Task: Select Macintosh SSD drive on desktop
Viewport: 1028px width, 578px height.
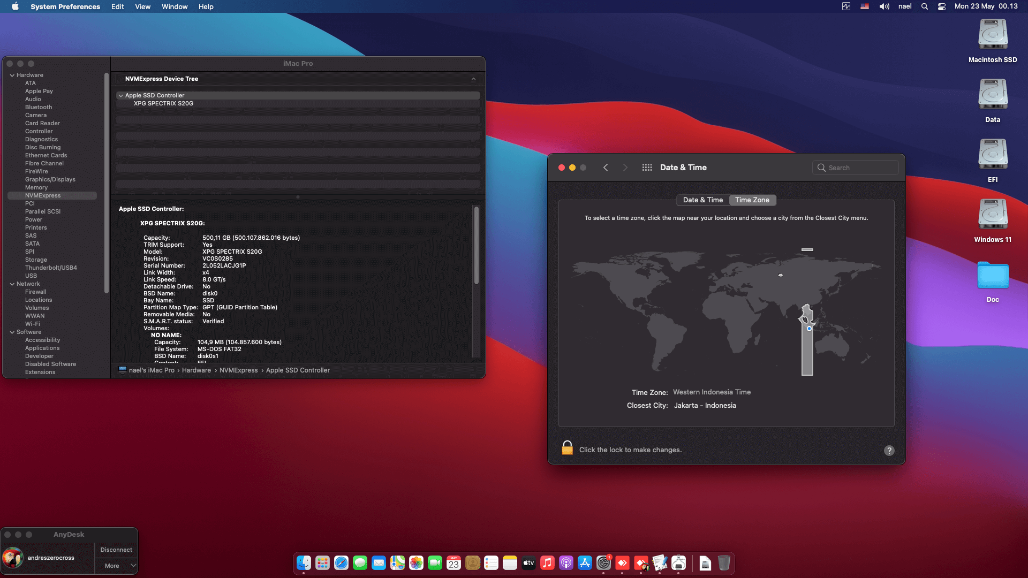Action: point(993,35)
